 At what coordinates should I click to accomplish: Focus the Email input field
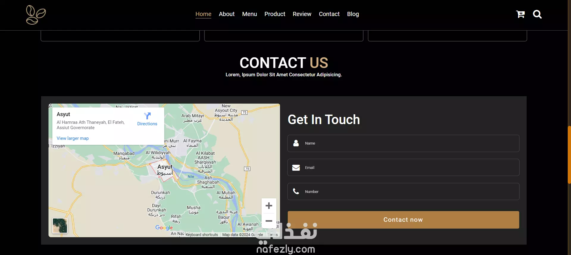[403, 167]
